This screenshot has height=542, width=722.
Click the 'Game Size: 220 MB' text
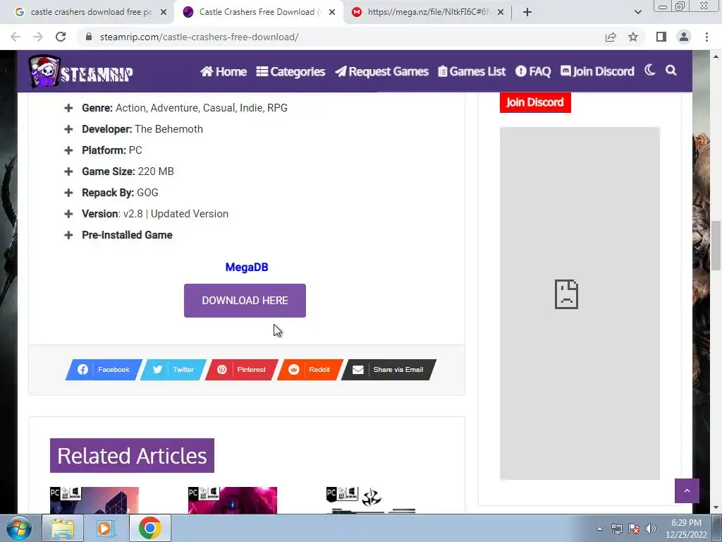(x=128, y=171)
